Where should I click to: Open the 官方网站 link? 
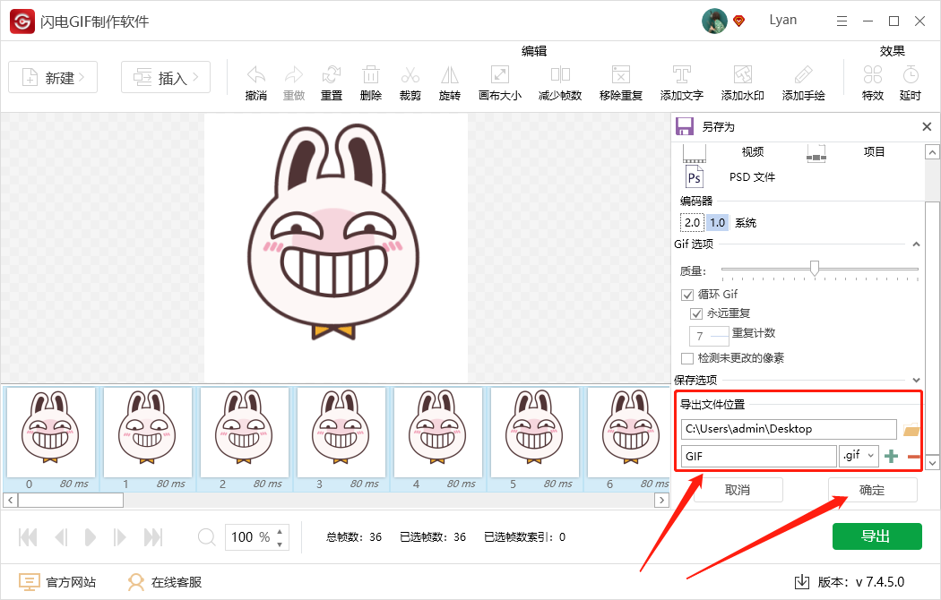pos(57,581)
